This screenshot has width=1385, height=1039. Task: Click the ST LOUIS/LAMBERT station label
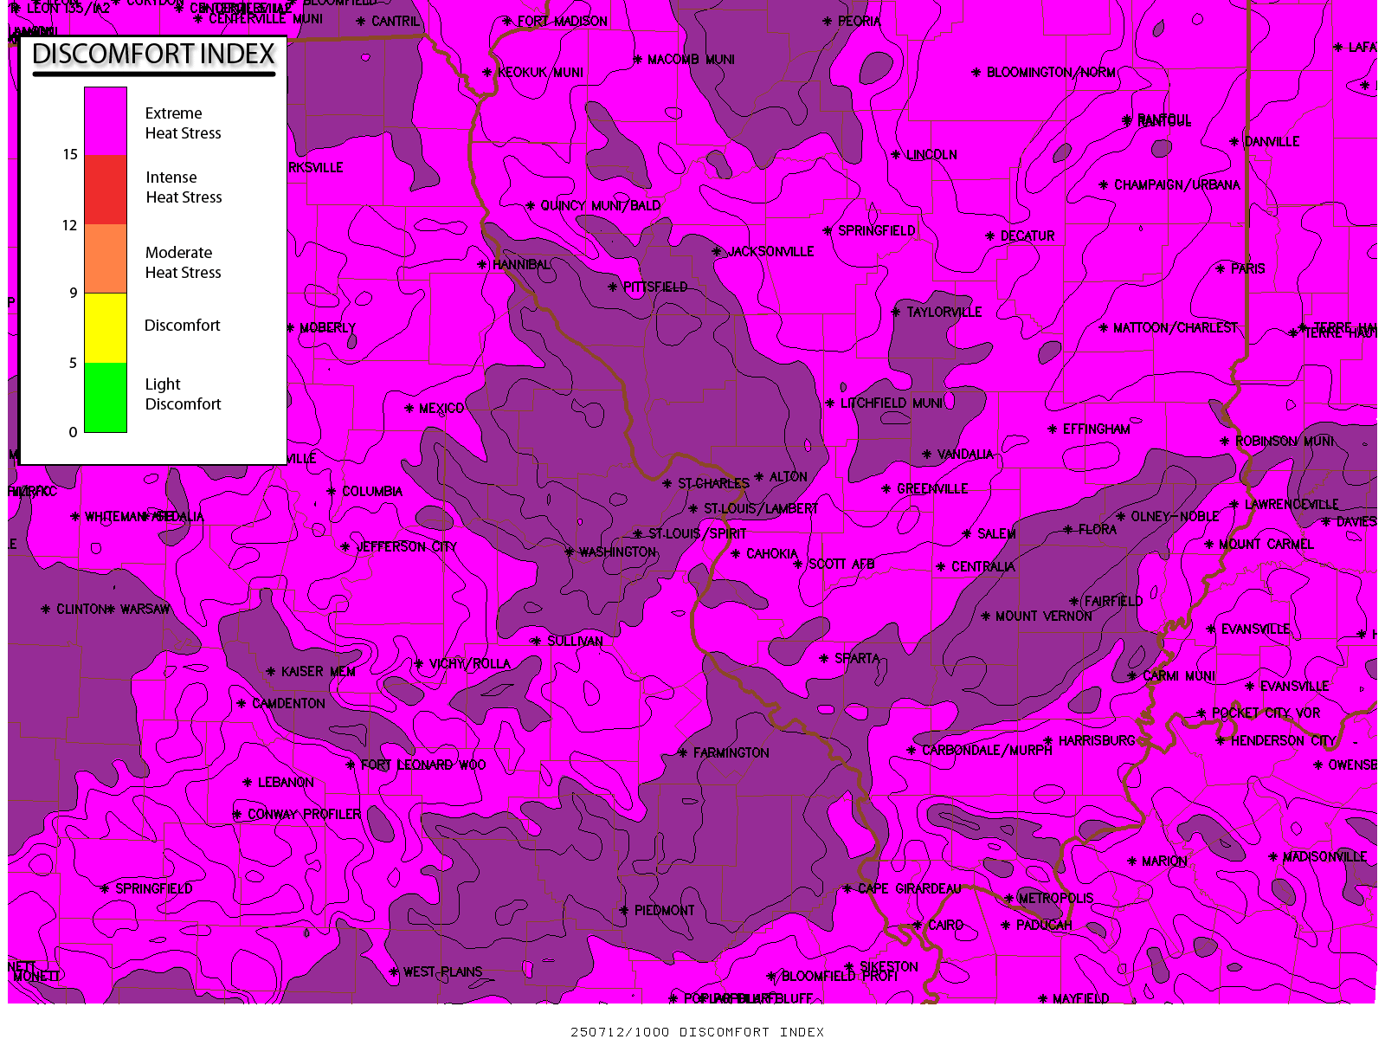tap(761, 509)
